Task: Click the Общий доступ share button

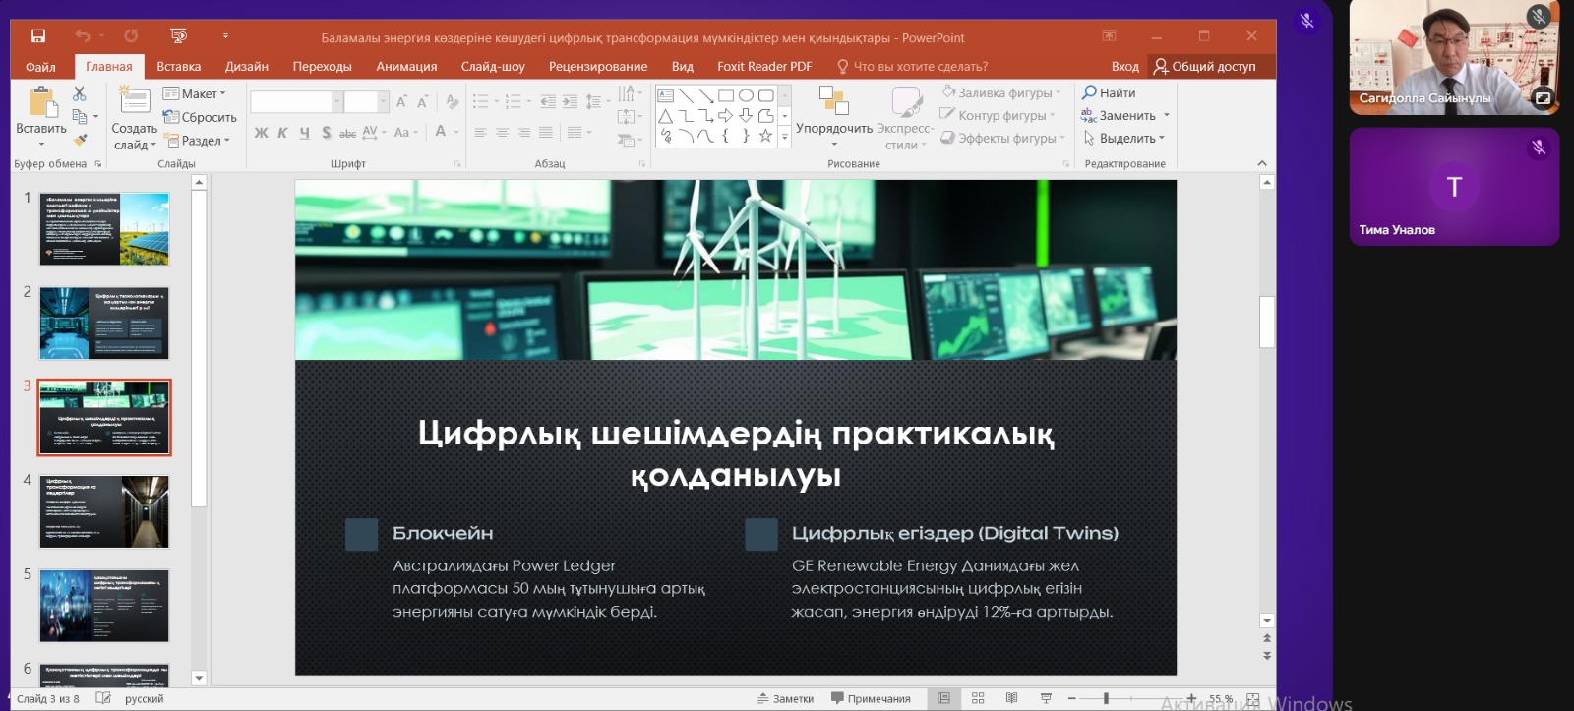Action: click(x=1205, y=66)
